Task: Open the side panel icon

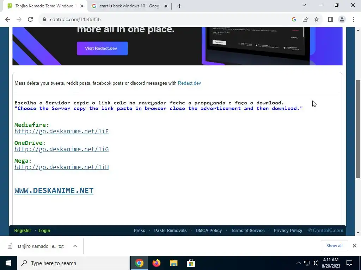Action: (331, 20)
